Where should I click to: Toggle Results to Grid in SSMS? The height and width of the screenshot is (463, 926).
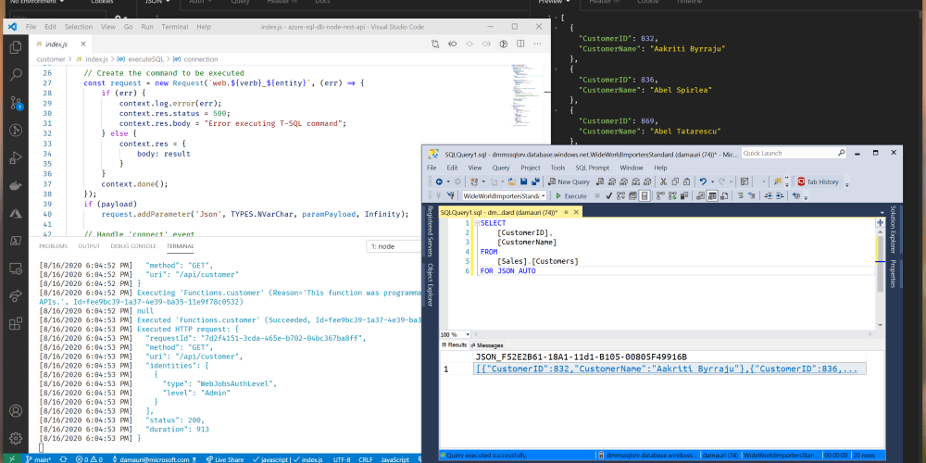point(712,196)
